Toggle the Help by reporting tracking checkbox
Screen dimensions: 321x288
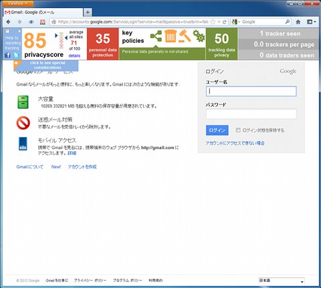(x=7, y=31)
